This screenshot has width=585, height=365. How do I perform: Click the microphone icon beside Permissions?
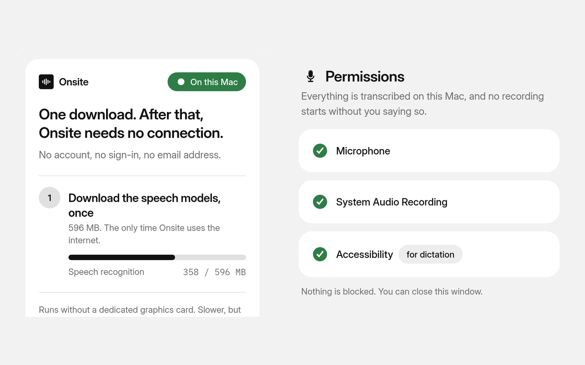pos(310,76)
